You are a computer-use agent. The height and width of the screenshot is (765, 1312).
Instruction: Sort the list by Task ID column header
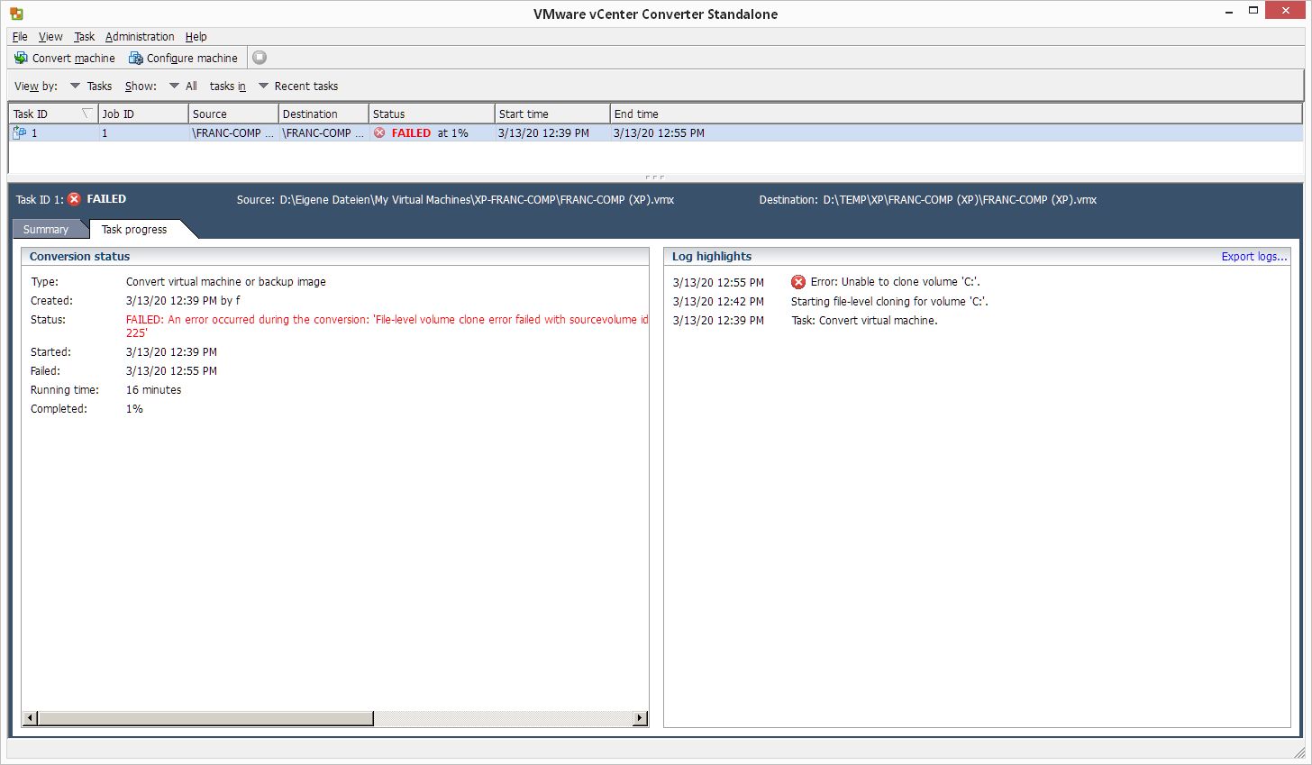pyautogui.click(x=45, y=114)
